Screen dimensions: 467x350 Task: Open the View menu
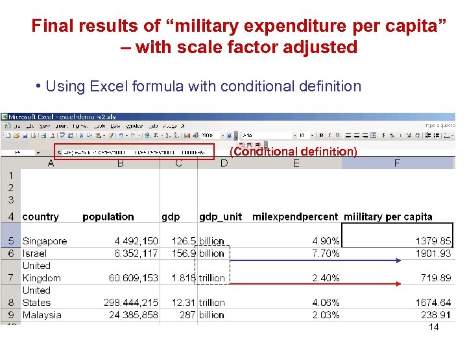pyautogui.click(x=45, y=126)
